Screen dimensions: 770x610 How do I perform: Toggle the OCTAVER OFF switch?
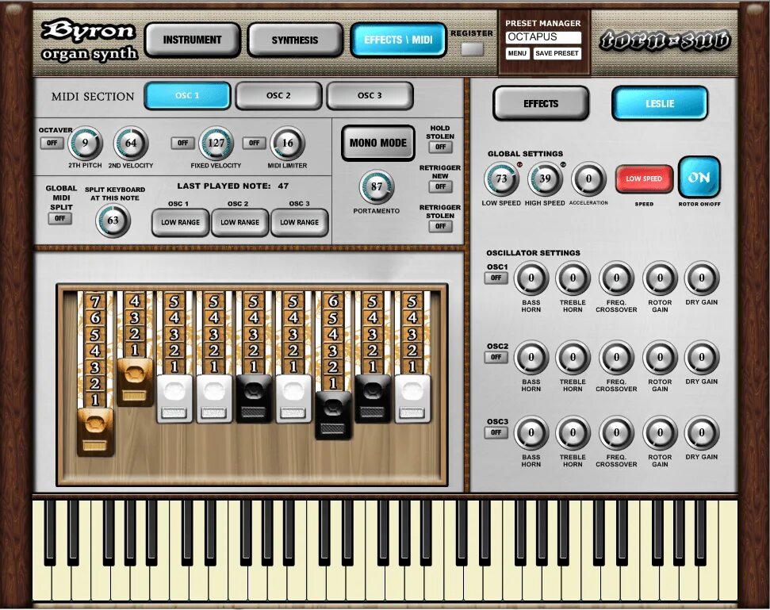click(x=52, y=144)
